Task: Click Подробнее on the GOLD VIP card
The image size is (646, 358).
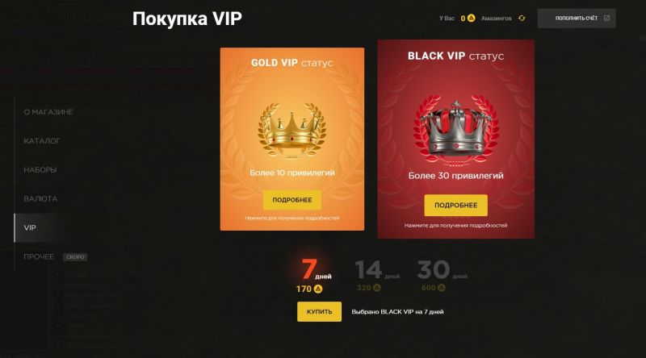Action: [x=292, y=200]
